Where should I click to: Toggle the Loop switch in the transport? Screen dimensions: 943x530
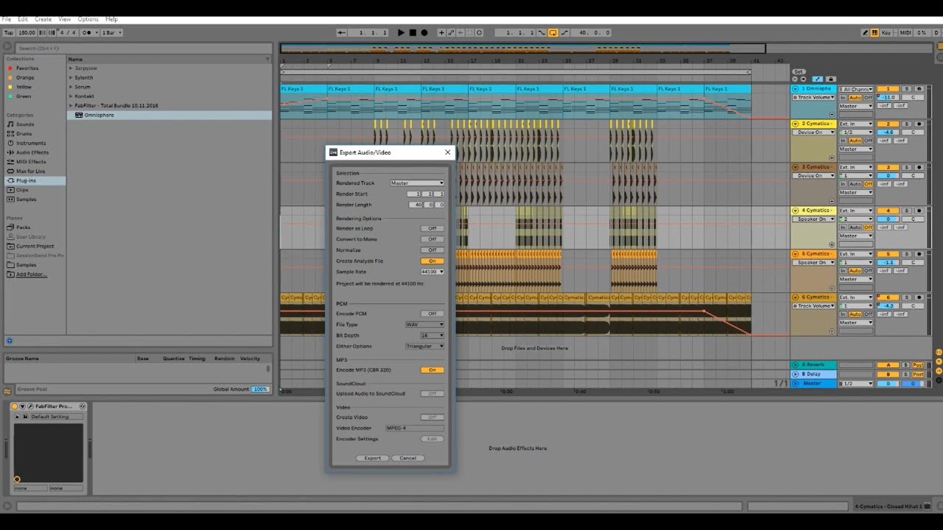pyautogui.click(x=553, y=32)
